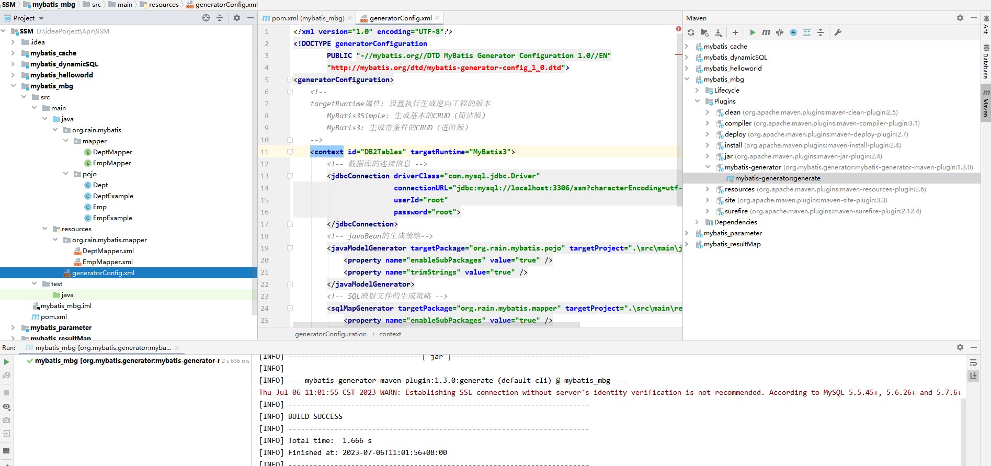Open the Database side tool tab
991x466 pixels.
click(986, 62)
